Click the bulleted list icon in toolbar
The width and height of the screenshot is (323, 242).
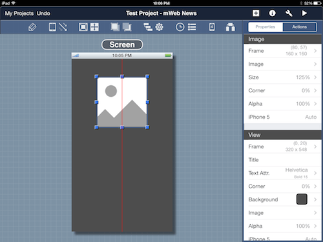192,27
